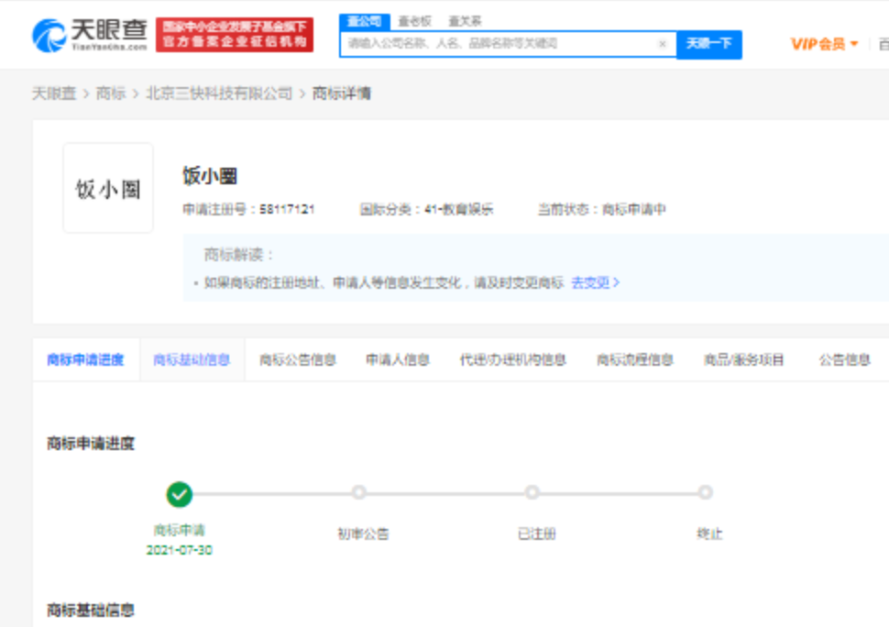Click the 初审公告 progress step marker
The height and width of the screenshot is (627, 889).
[x=359, y=493]
